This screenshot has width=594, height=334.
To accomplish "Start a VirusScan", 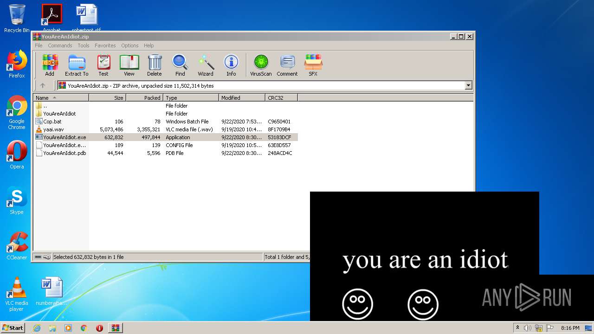I will click(x=261, y=65).
